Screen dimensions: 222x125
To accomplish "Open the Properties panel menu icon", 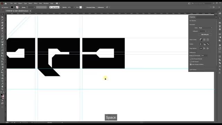I will click(216, 17).
